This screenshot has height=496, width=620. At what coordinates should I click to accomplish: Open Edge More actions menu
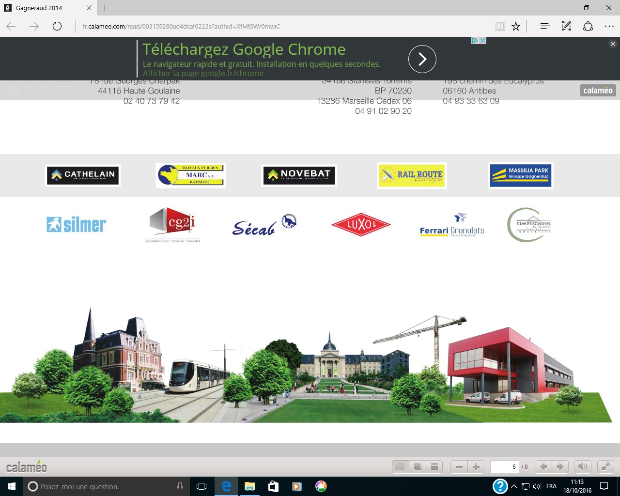point(609,26)
